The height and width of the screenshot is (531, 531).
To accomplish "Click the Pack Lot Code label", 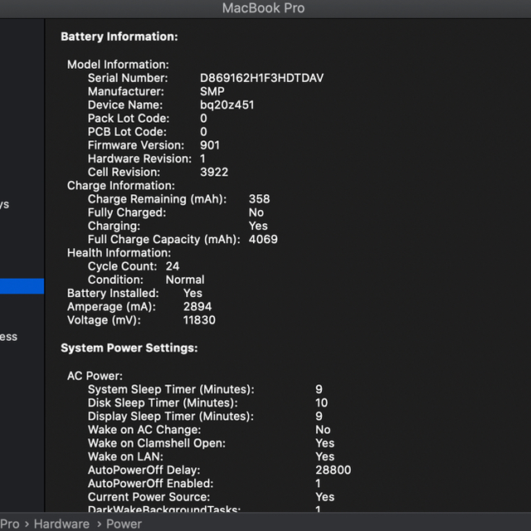I will 129,118.
